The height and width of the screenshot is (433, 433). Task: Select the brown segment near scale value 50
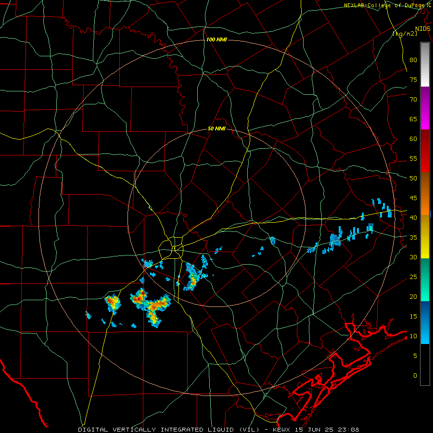425,183
